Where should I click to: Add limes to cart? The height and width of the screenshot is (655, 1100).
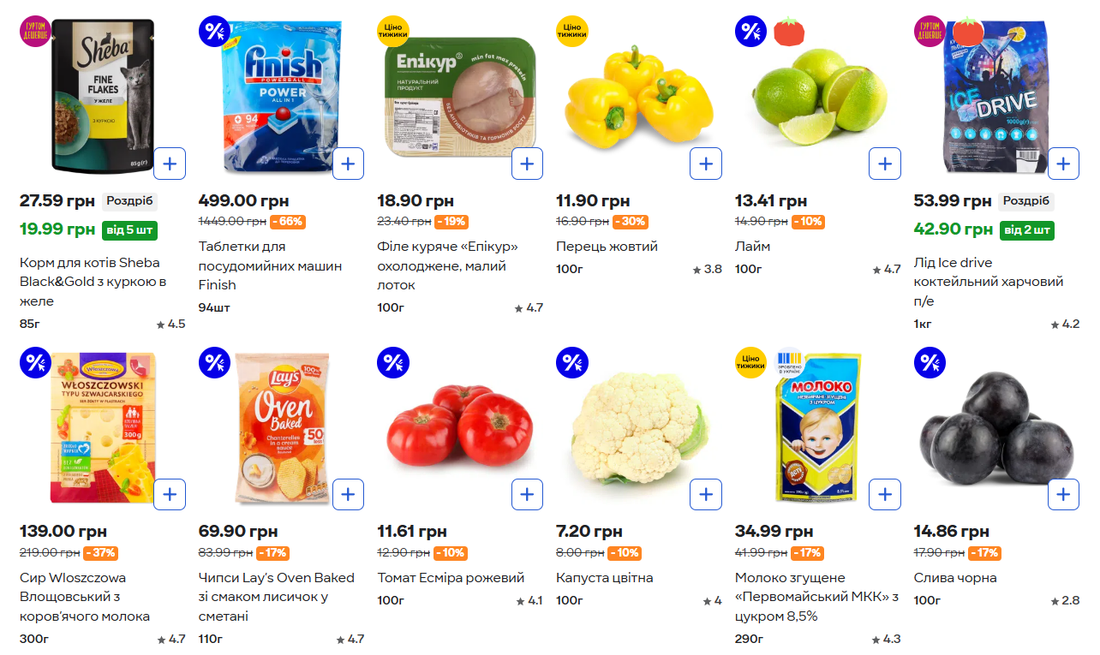(x=885, y=164)
